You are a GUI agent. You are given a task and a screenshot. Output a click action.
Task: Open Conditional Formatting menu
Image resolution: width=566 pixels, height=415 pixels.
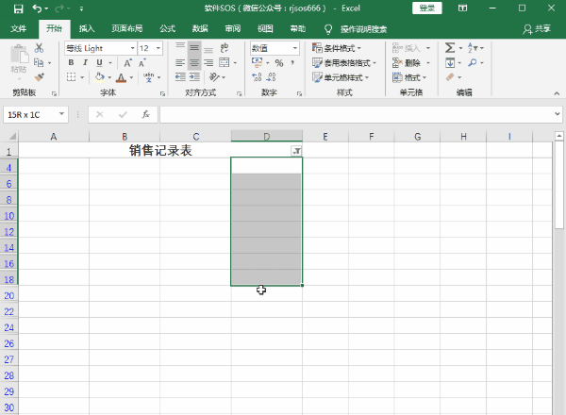point(337,48)
